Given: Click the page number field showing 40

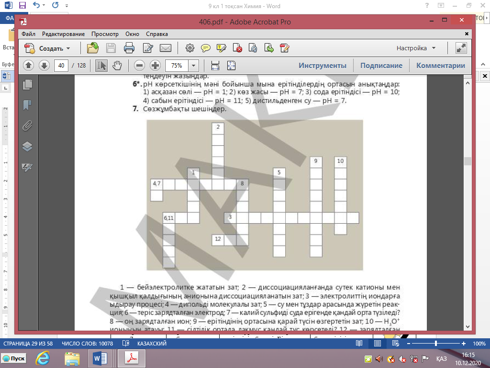Looking at the screenshot, I should [x=61, y=65].
